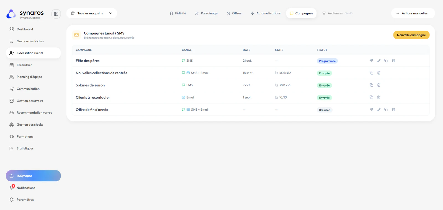Go to Planning d'équipe
The height and width of the screenshot is (210, 443).
point(33,77)
